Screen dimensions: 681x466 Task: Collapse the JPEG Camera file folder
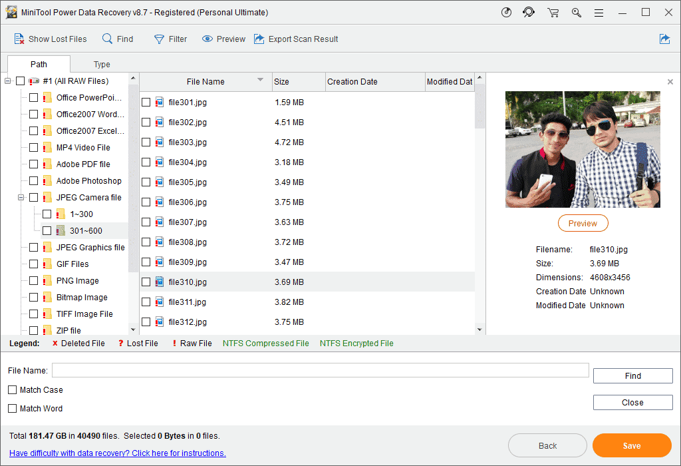(x=21, y=197)
